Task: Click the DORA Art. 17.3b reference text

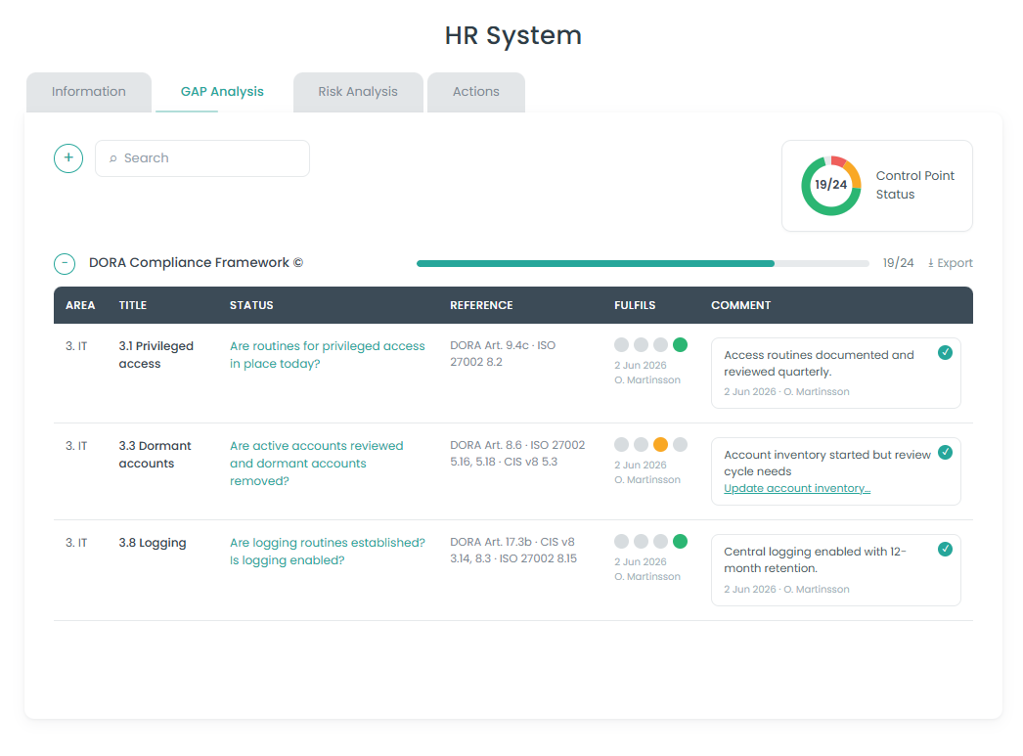Action: (x=513, y=550)
